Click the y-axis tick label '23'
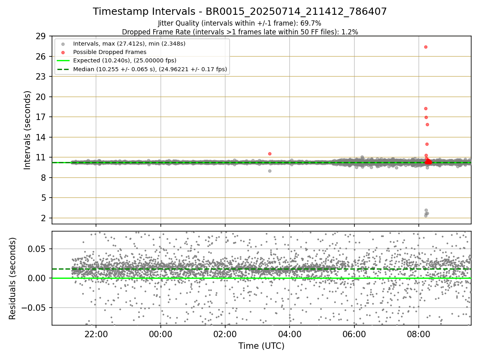Viewport: 480px width, 360px height. pos(41,77)
